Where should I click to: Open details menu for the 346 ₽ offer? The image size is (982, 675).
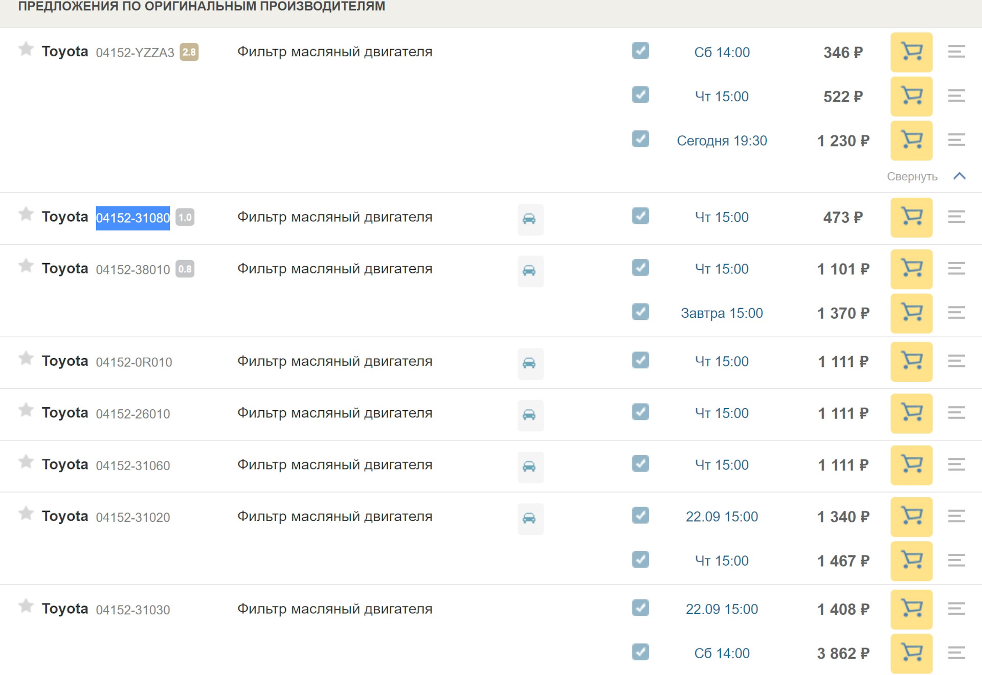(x=956, y=51)
